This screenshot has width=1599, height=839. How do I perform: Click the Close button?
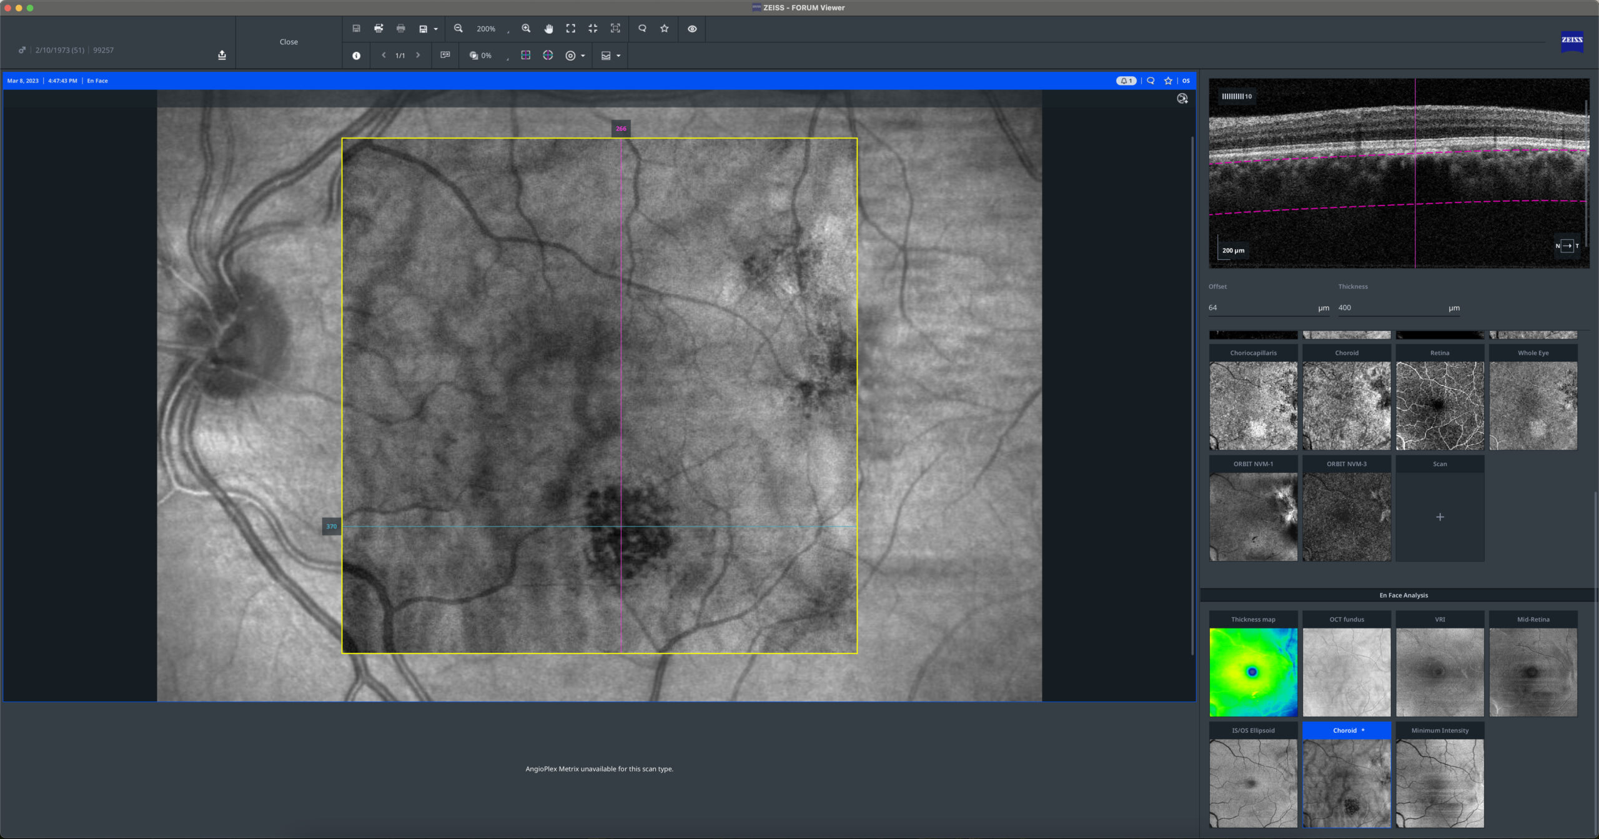289,42
